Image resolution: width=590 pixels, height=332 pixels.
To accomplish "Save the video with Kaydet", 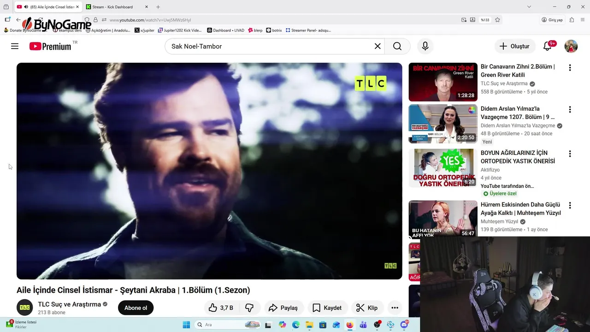I will [327, 308].
